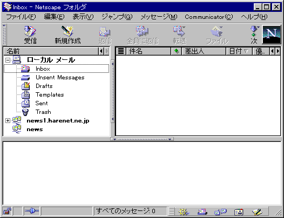Click the folder pane right column arrow
Viewport: 284px width, 218px height.
(x=107, y=51)
